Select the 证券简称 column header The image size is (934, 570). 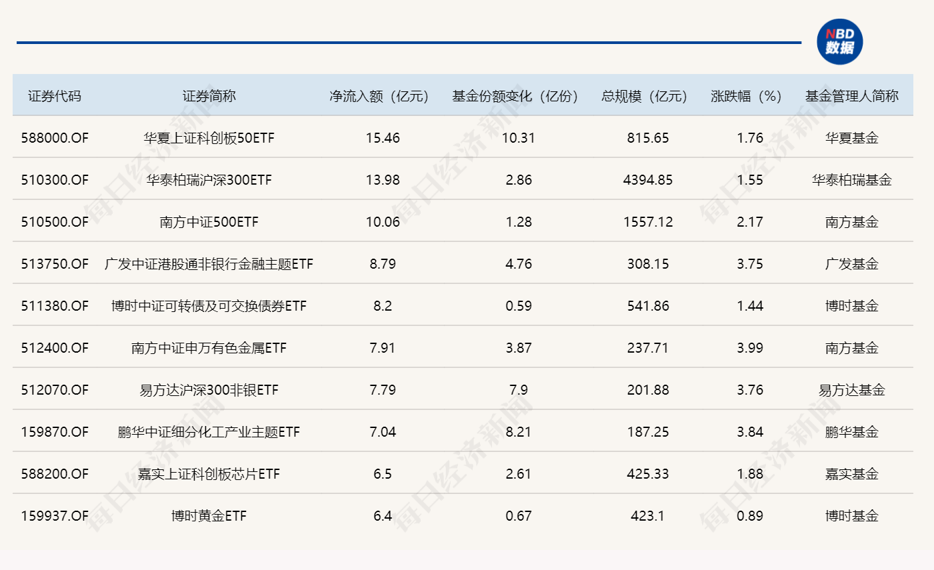pyautogui.click(x=209, y=96)
